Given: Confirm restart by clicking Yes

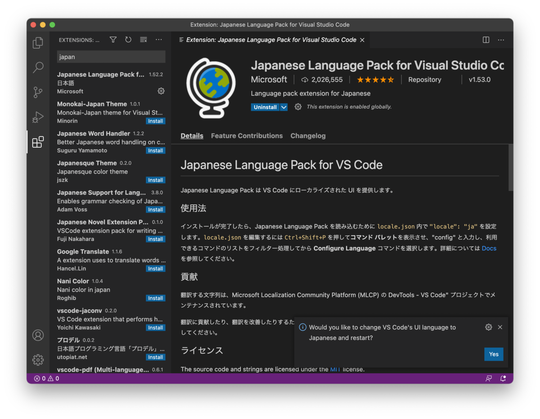Looking at the screenshot, I should pos(494,354).
